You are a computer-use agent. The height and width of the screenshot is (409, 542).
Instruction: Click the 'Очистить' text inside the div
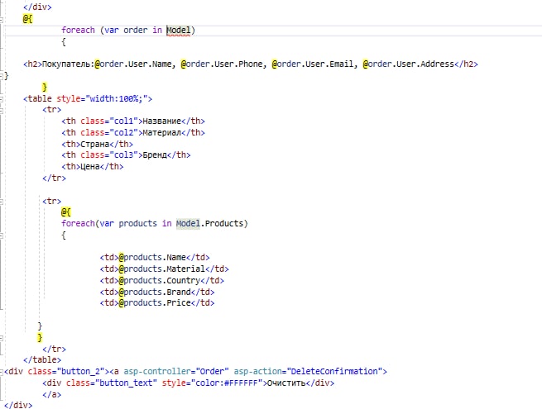point(286,383)
